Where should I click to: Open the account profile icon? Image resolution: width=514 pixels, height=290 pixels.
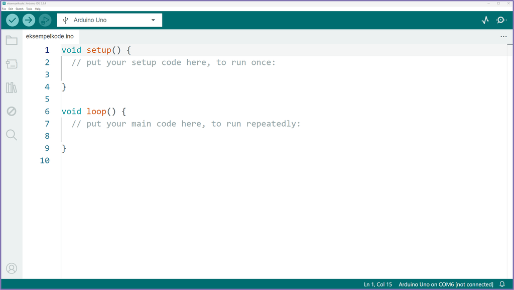coord(12,268)
